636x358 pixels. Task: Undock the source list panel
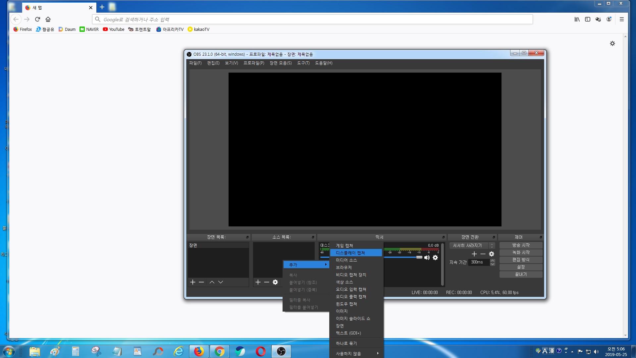[x=313, y=237]
